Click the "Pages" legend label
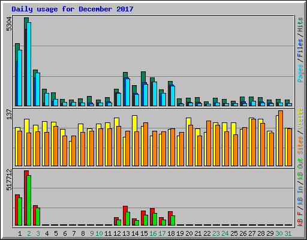Screen dimensions: 307x240 coord(300,73)
